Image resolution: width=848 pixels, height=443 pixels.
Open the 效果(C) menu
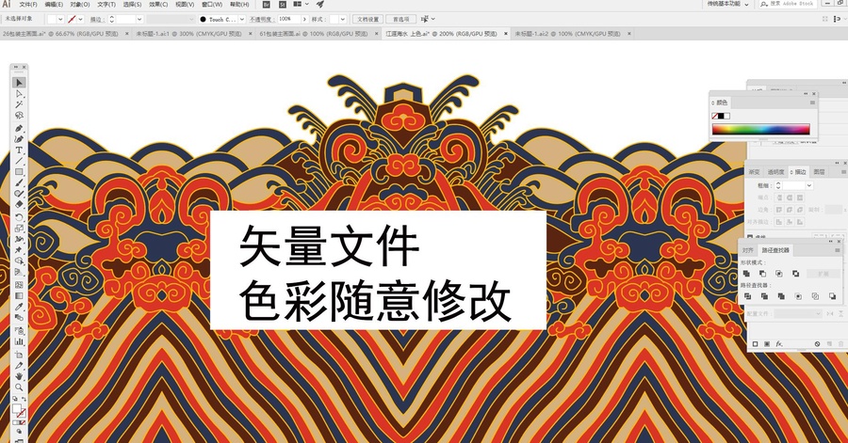(x=158, y=5)
